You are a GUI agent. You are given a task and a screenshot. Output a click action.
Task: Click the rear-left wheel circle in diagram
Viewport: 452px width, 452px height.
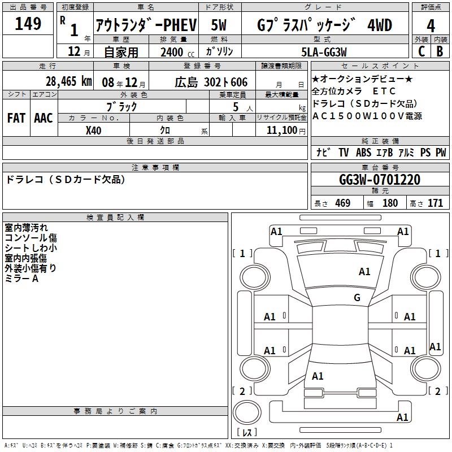pyautogui.click(x=255, y=369)
